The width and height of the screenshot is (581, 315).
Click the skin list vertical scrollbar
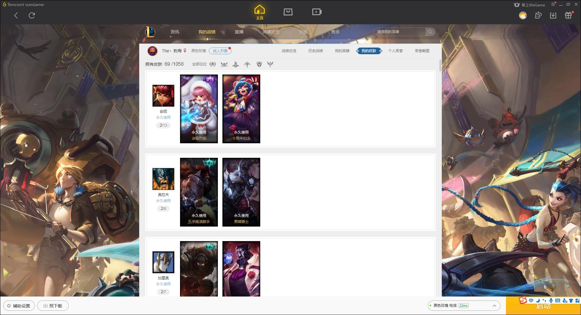pos(440,65)
